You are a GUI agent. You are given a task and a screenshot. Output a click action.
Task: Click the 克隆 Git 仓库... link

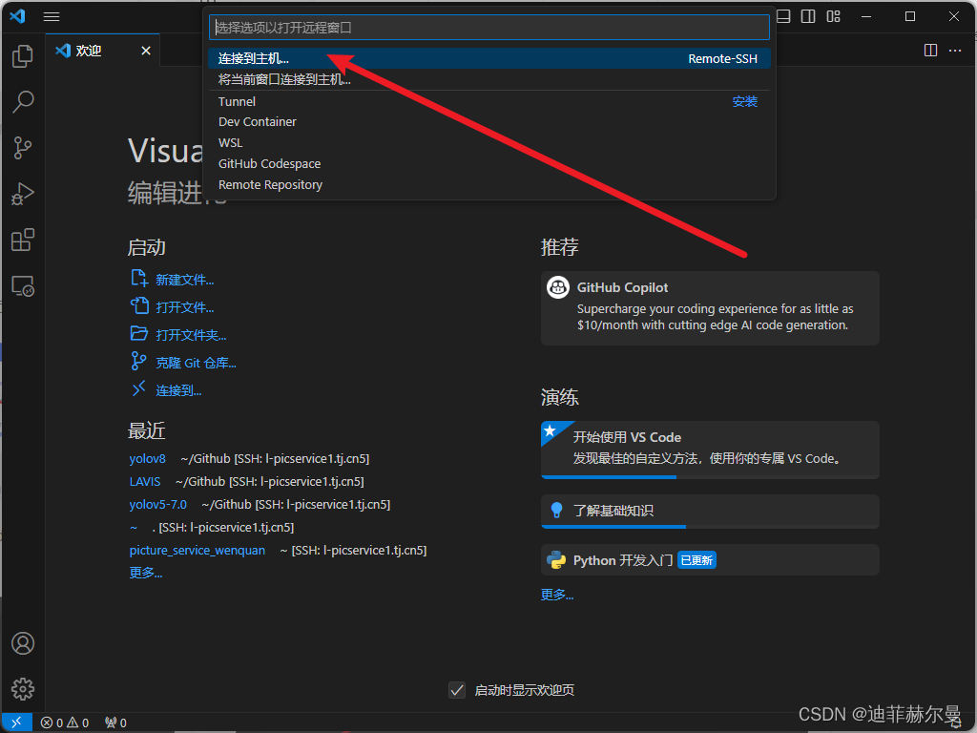click(x=196, y=363)
